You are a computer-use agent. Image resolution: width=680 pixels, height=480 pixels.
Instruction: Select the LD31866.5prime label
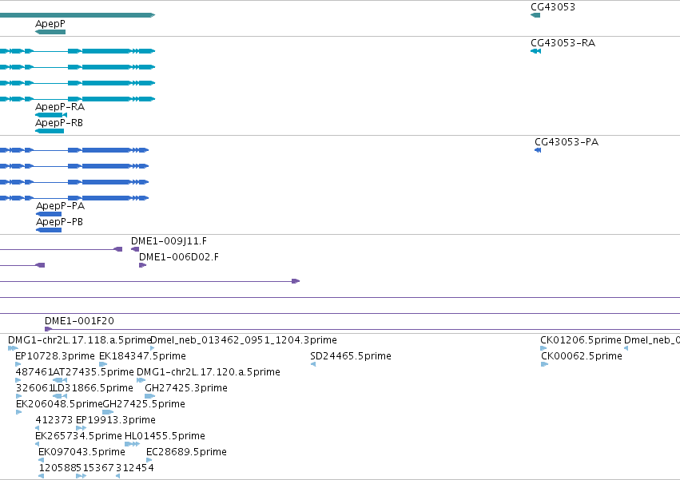[93, 388]
